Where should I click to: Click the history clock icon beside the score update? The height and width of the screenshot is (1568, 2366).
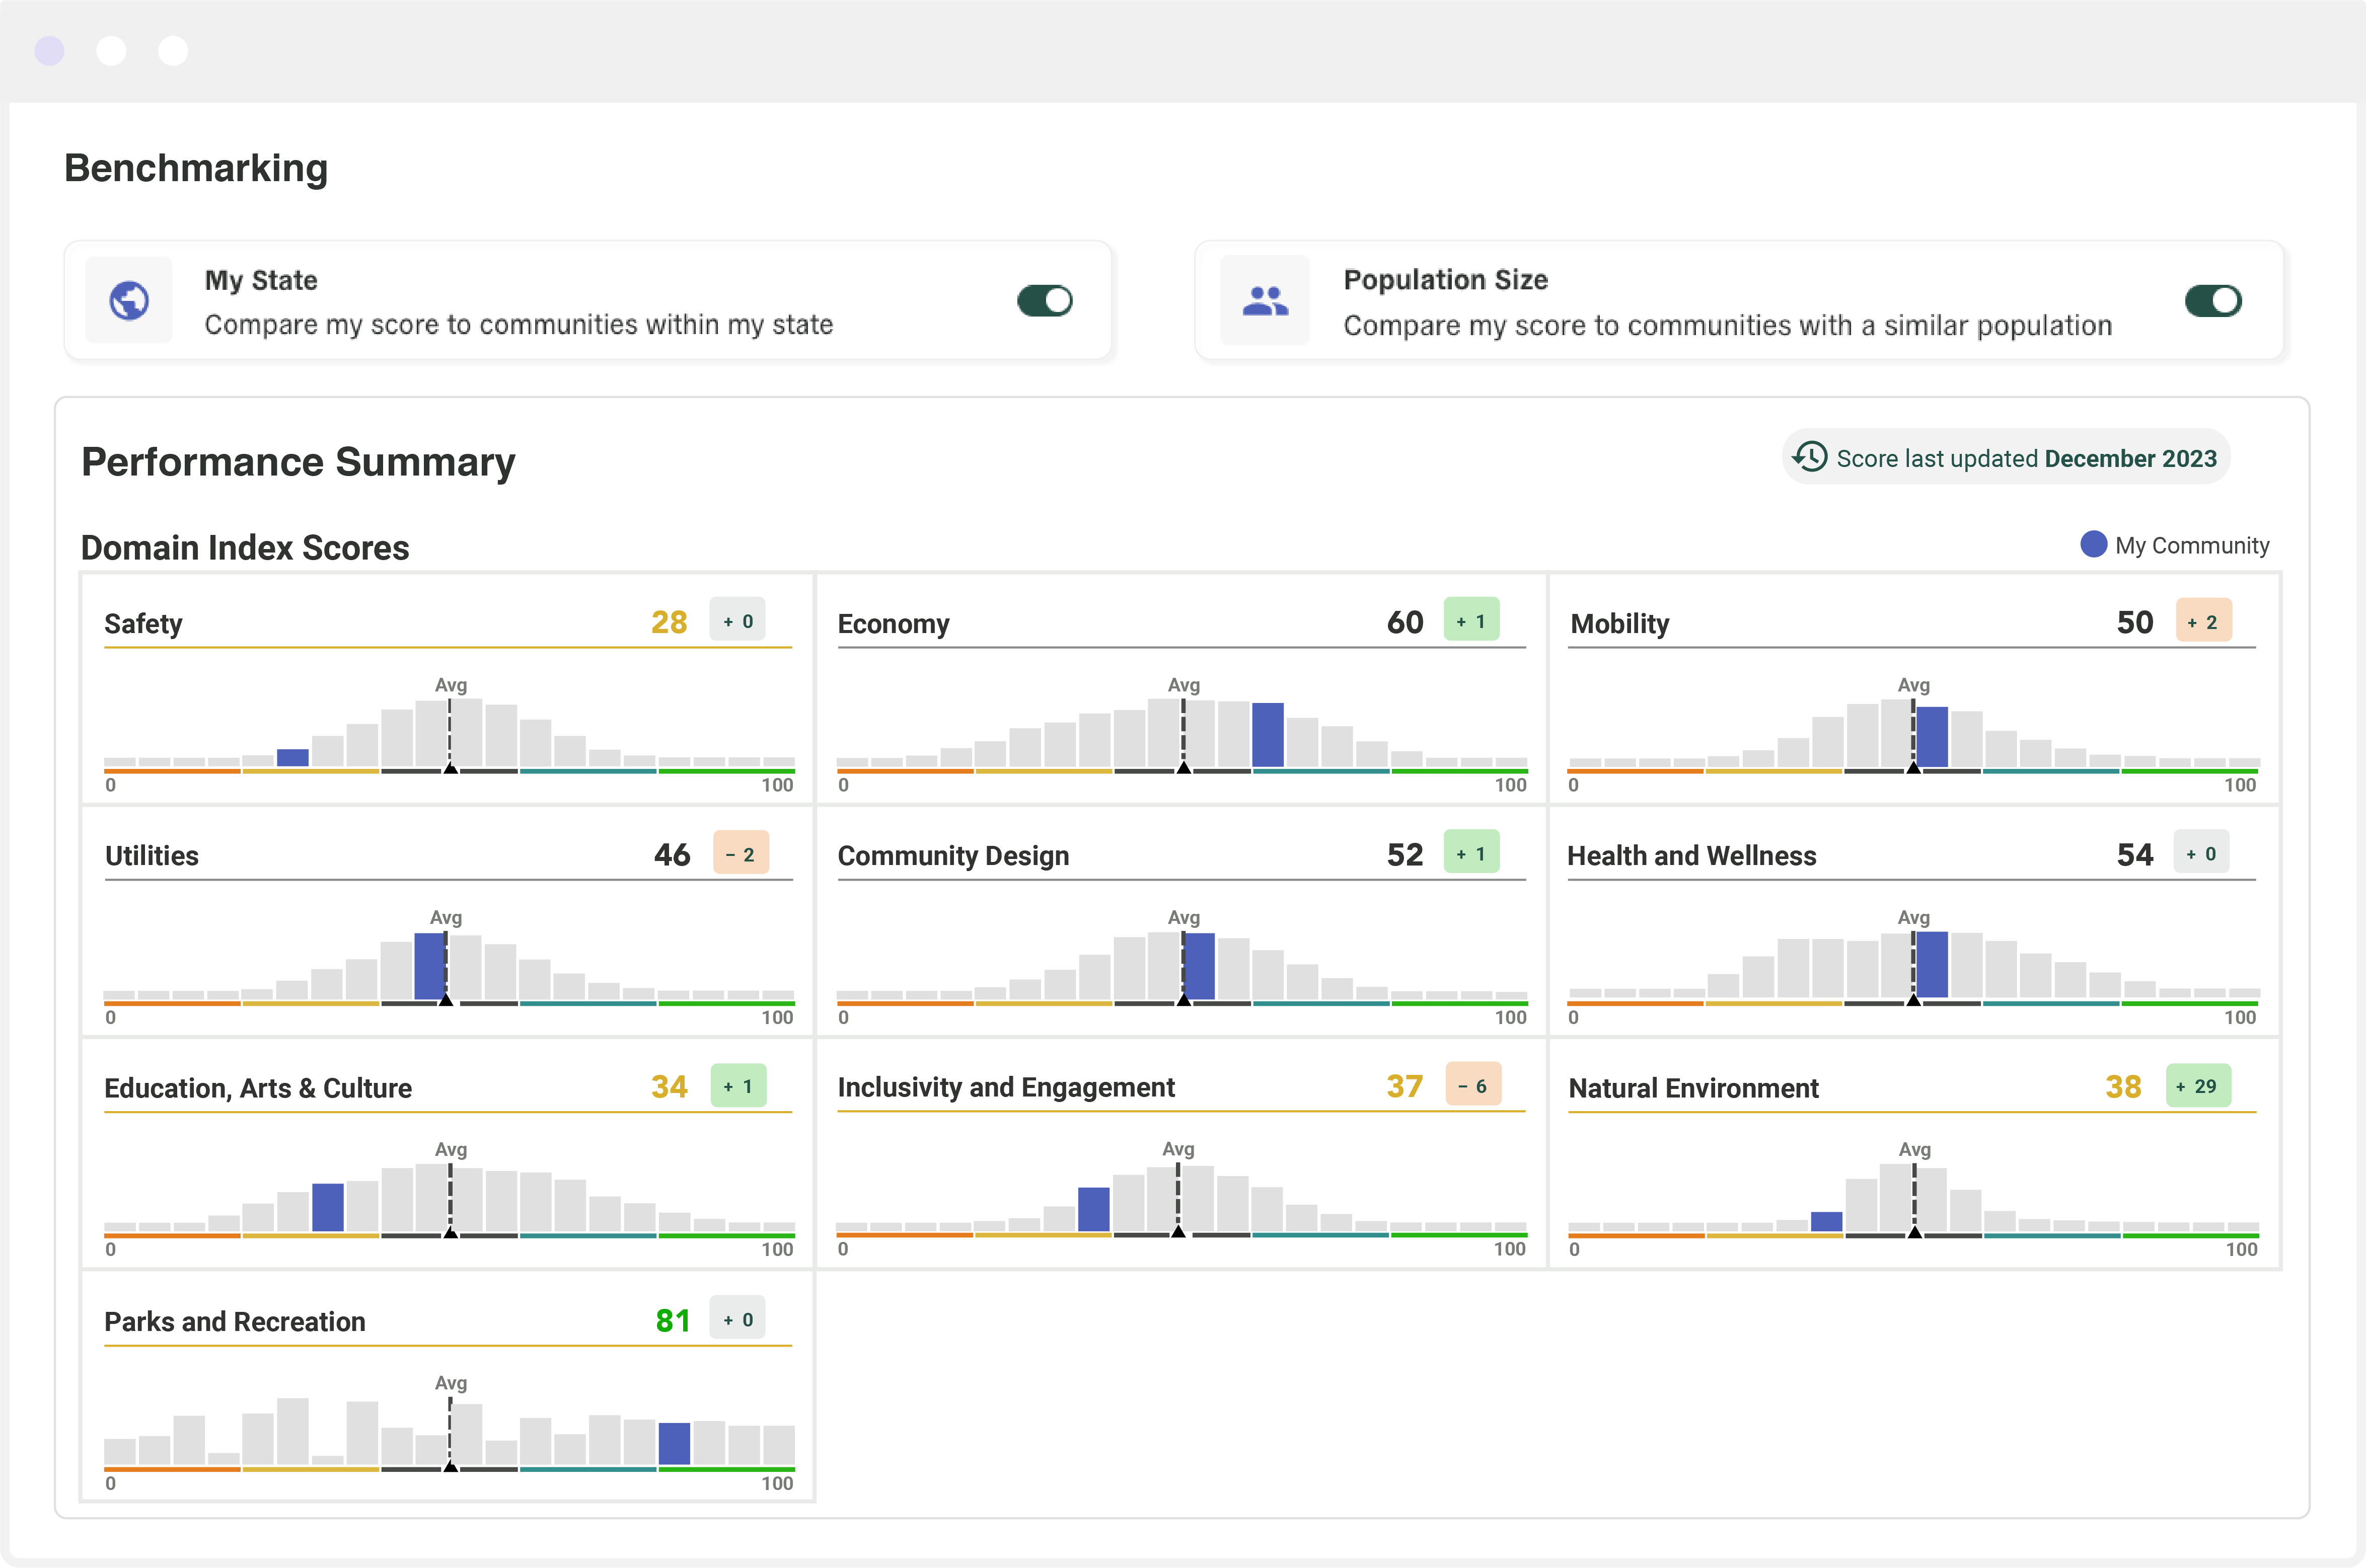pyautogui.click(x=1810, y=457)
